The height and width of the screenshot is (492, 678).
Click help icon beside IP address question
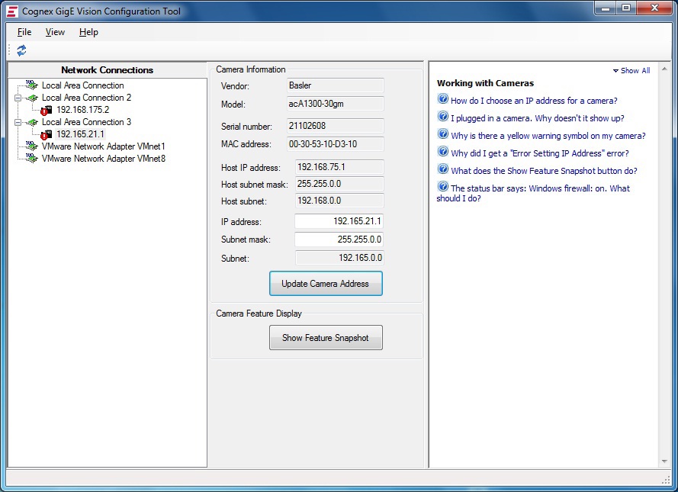coord(442,100)
